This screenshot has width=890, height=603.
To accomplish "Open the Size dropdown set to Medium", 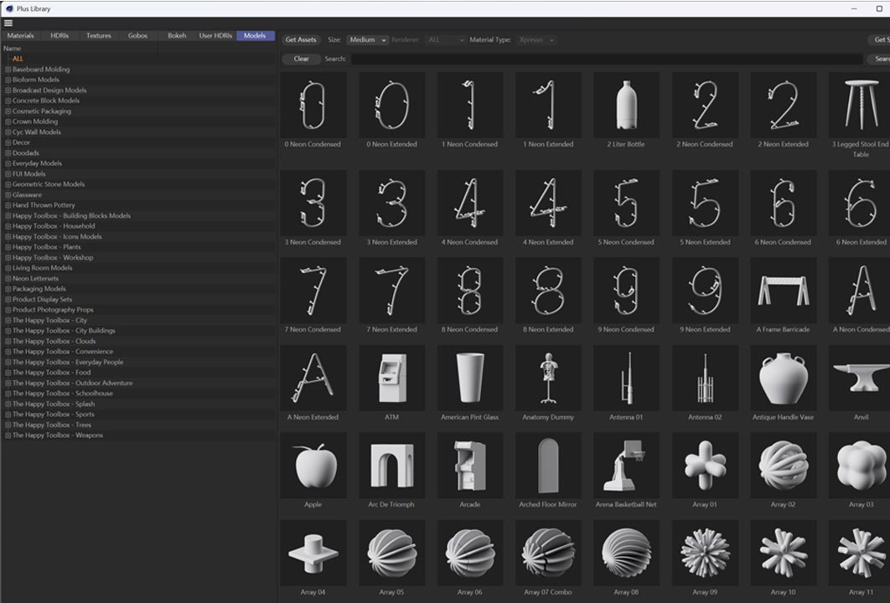I will coord(368,40).
